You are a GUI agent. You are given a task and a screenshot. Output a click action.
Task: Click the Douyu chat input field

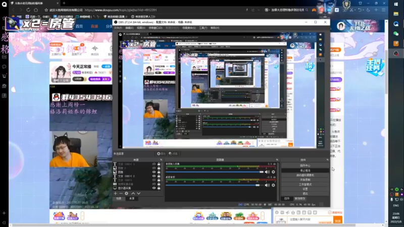point(310,219)
